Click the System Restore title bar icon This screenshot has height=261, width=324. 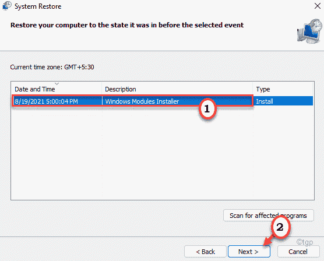pyautogui.click(x=7, y=6)
